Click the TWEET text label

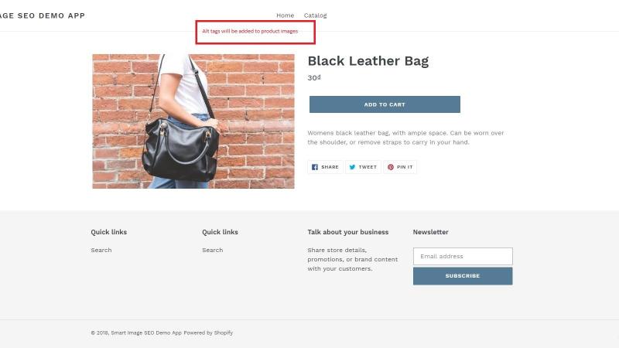[368, 167]
